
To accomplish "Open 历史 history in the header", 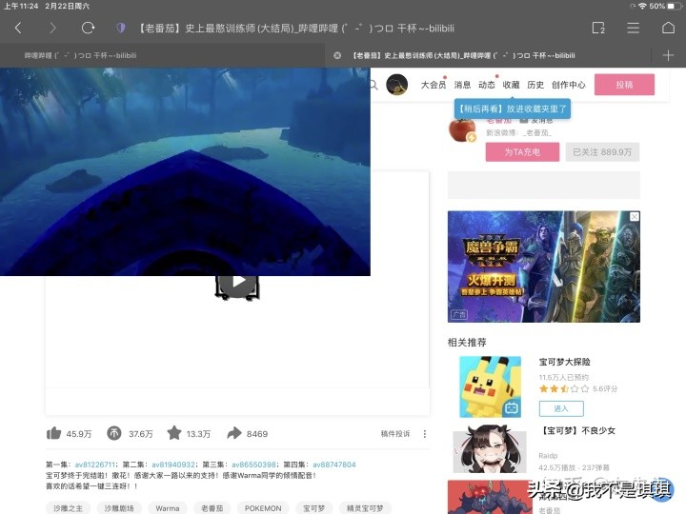I will click(535, 85).
